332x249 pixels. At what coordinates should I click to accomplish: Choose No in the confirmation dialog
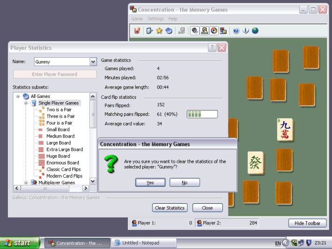click(x=185, y=182)
